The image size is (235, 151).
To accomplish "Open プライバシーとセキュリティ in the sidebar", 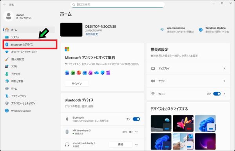I will [x=29, y=103].
